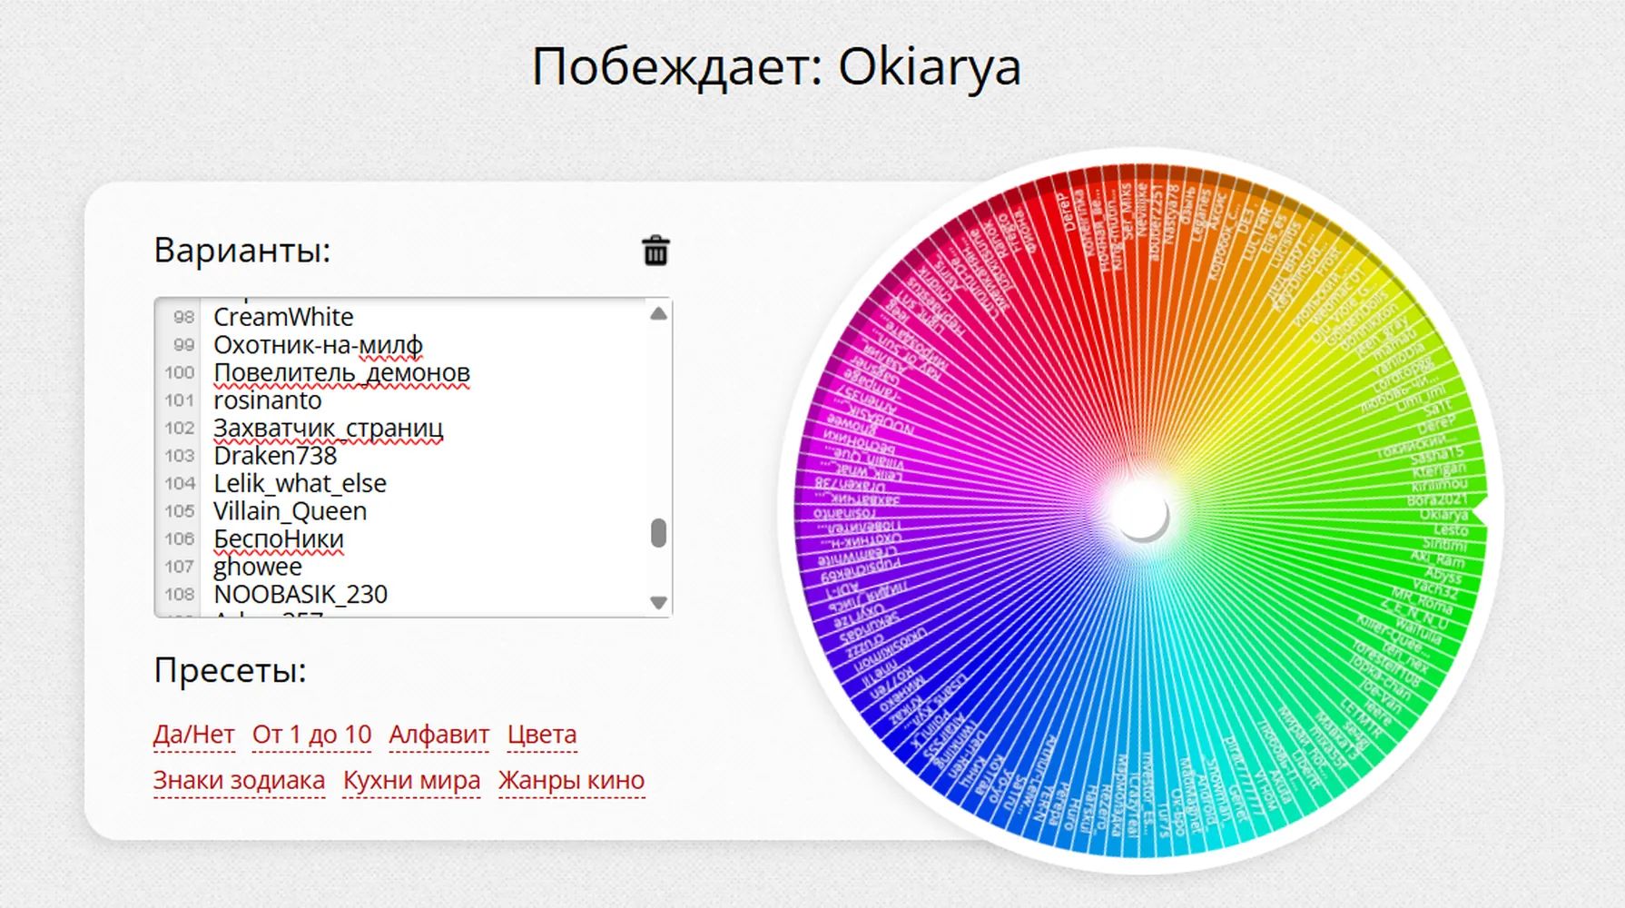Viewport: 1625px width, 908px height.
Task: Click the Villain_Queen entry
Action: [290, 511]
